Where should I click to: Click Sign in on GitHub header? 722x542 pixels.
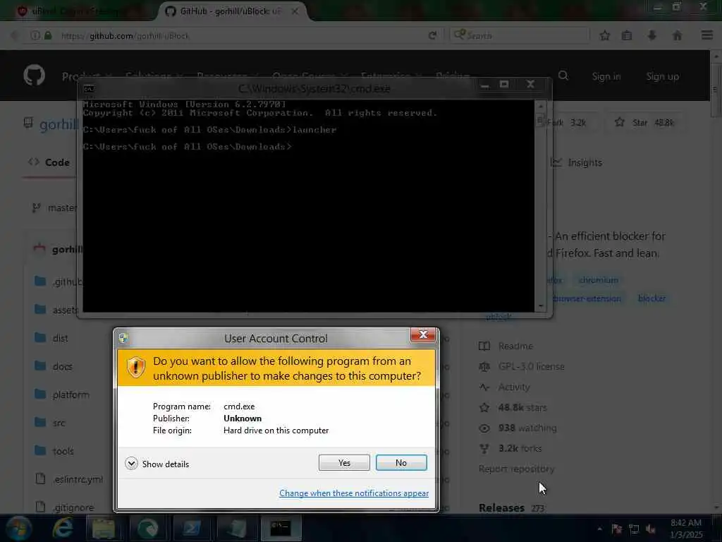tap(606, 76)
